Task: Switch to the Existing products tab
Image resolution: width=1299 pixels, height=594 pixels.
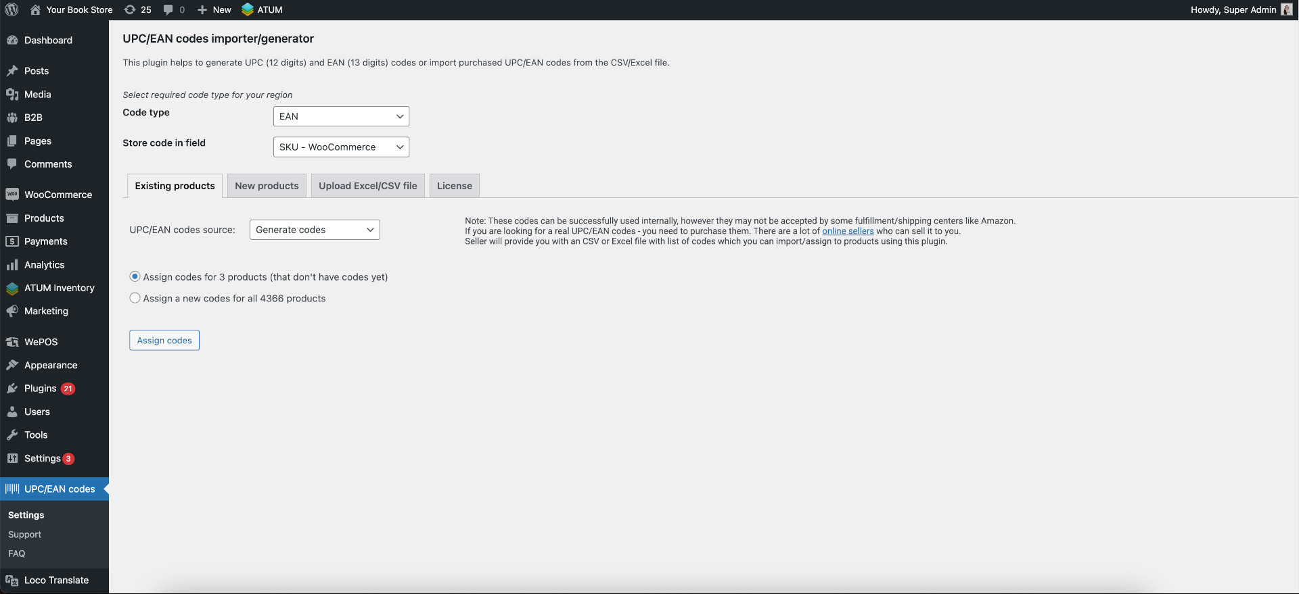Action: point(175,186)
